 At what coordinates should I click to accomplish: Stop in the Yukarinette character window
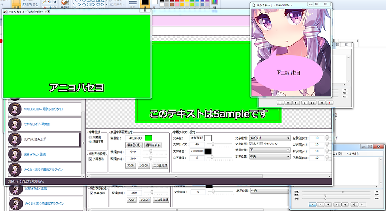pos(295,103)
